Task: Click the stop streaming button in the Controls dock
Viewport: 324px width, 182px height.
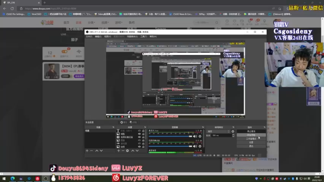Action: click(251, 131)
